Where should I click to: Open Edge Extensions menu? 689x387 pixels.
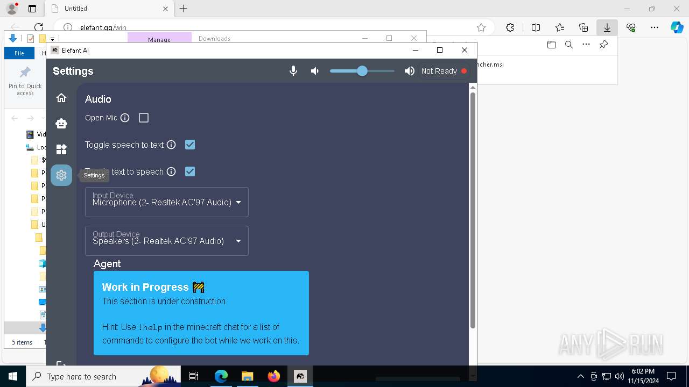pyautogui.click(x=510, y=27)
